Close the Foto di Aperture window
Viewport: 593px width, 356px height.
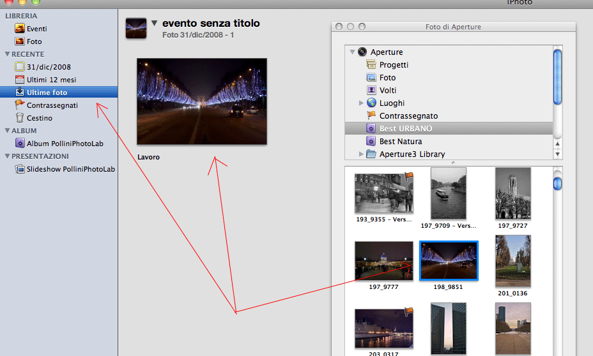pyautogui.click(x=339, y=26)
